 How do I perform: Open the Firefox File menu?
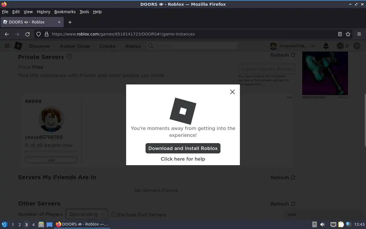[x=5, y=12]
